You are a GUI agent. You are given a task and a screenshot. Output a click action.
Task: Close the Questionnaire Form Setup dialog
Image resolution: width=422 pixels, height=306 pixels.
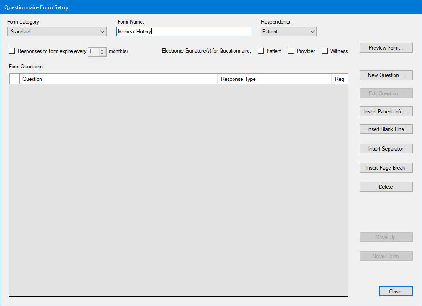[395, 292]
